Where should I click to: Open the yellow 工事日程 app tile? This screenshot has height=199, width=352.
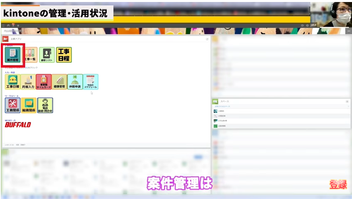pyautogui.click(x=64, y=55)
